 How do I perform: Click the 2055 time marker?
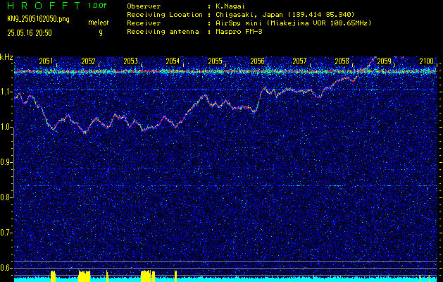click(x=215, y=61)
